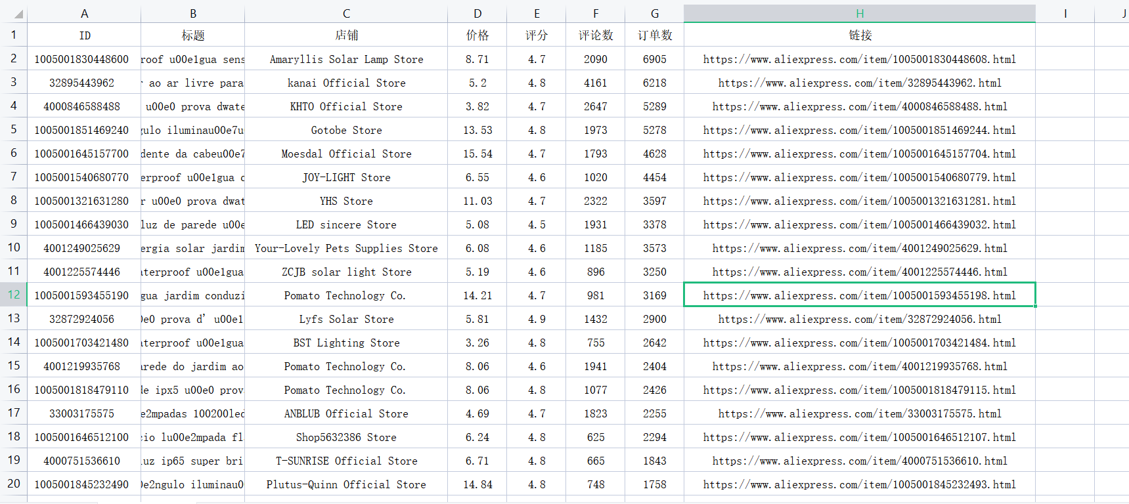The image size is (1129, 504).
Task: Select review count cell 896
Action: pos(596,271)
